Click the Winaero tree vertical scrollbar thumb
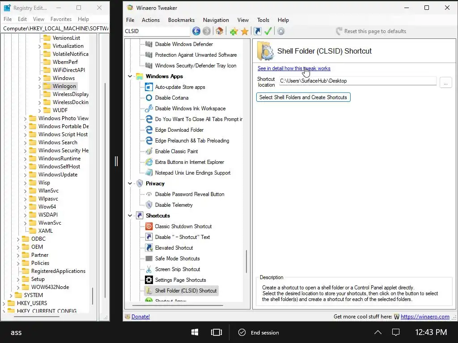458x343 pixels. coord(246,261)
